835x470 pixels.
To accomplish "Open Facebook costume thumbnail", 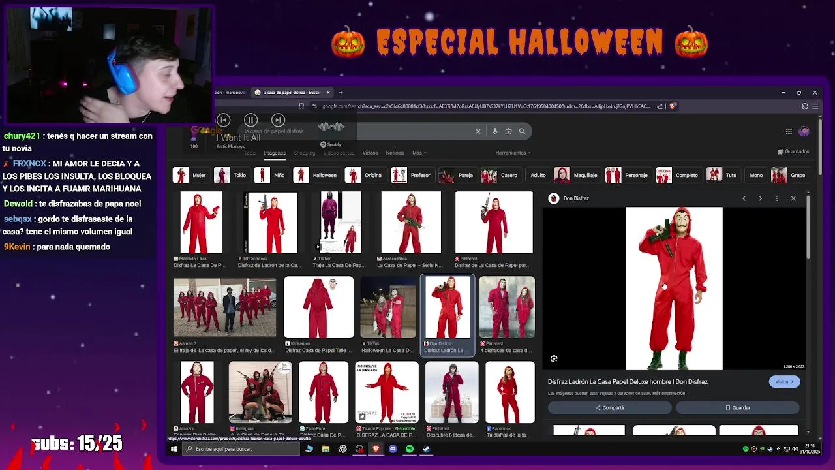I will coord(509,392).
